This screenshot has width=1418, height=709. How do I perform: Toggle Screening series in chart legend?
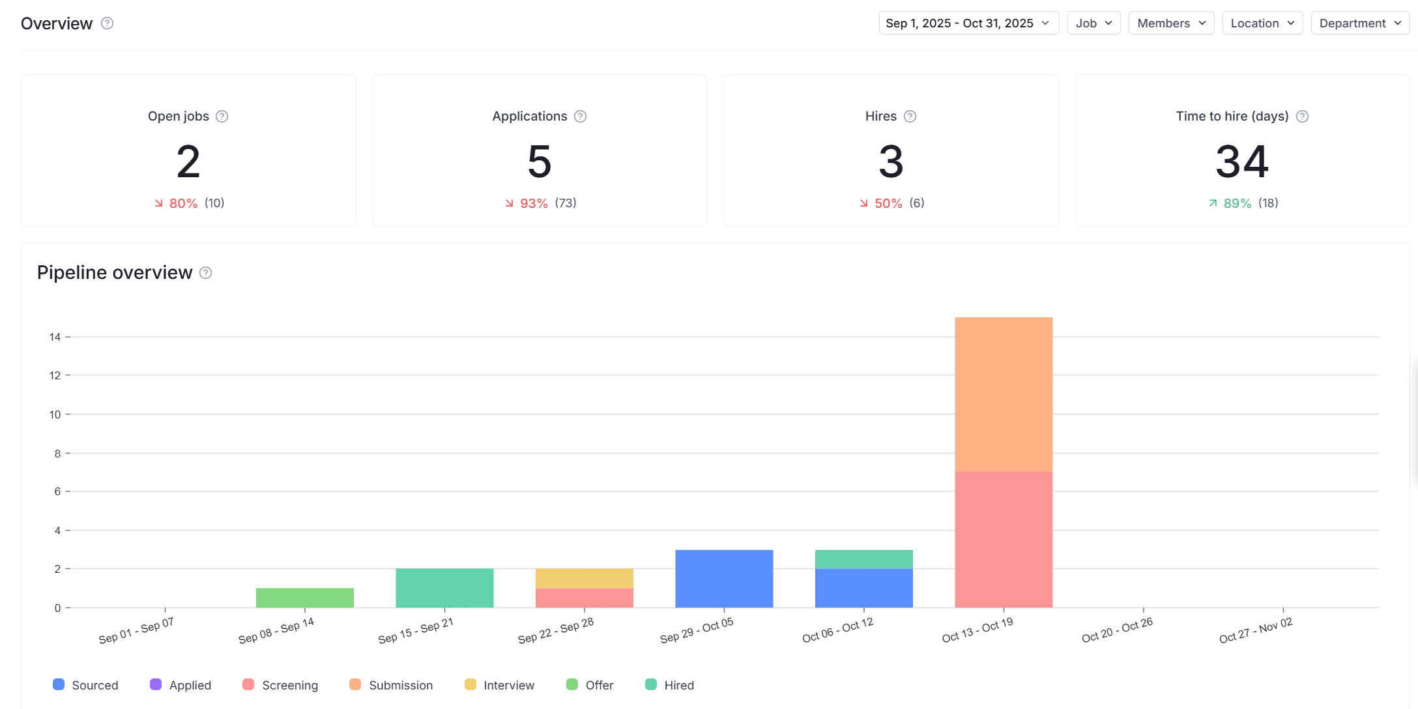pyautogui.click(x=280, y=685)
